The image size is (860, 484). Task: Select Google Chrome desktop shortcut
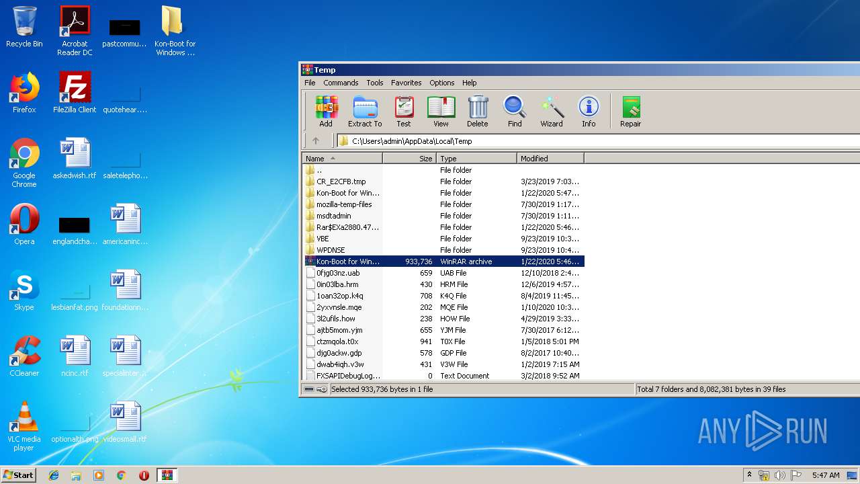tap(24, 163)
